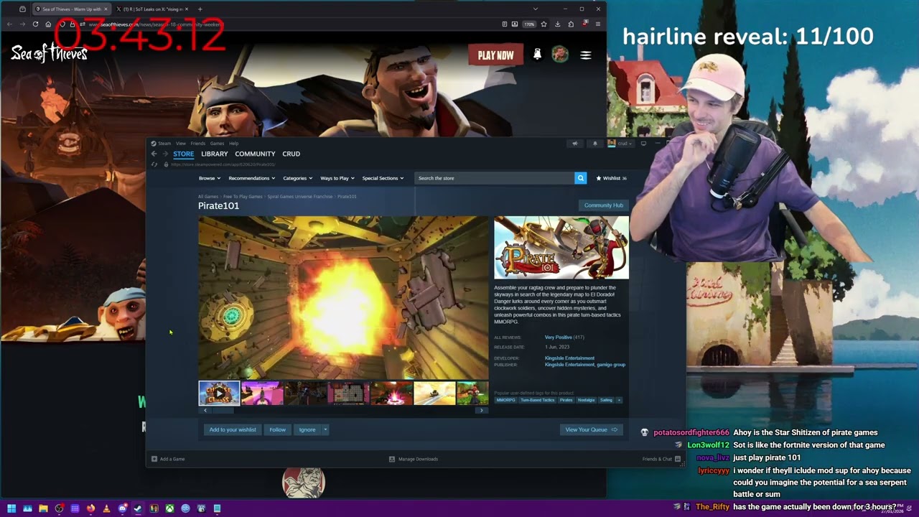
Task: Expand the Browse store menu
Action: click(208, 178)
